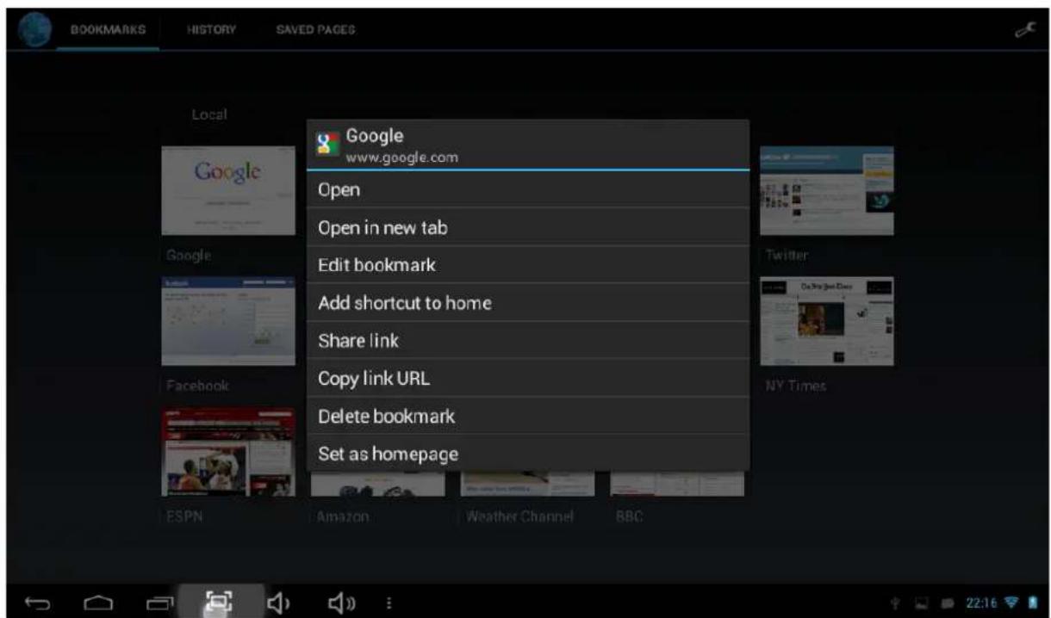1051x618 pixels.
Task: Select Set as homepage
Action: click(x=528, y=454)
